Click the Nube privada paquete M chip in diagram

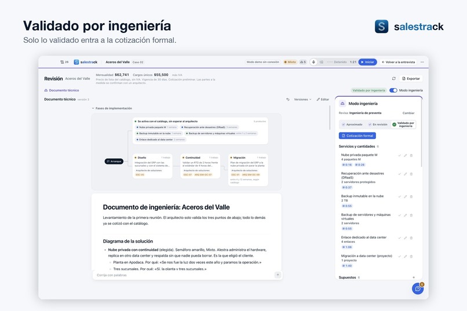click(156, 127)
